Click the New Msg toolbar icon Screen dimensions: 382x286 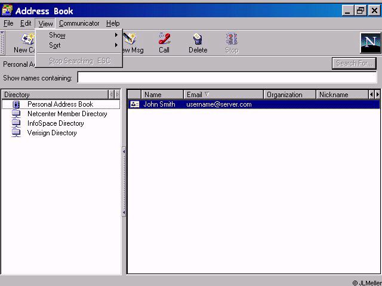(129, 39)
